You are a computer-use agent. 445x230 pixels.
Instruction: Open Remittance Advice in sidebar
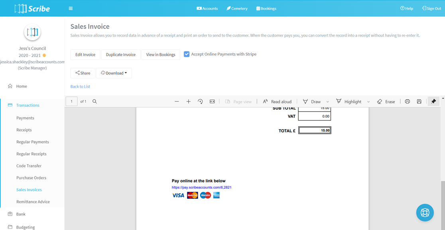pyautogui.click(x=33, y=202)
